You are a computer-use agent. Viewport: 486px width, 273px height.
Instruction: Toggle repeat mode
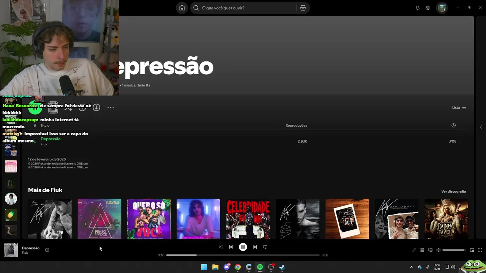265,247
